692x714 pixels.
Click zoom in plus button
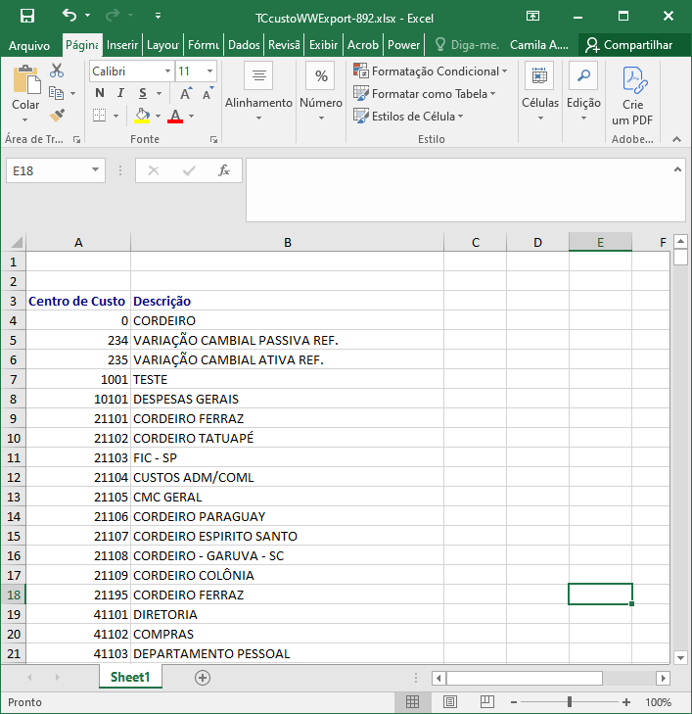[x=626, y=702]
